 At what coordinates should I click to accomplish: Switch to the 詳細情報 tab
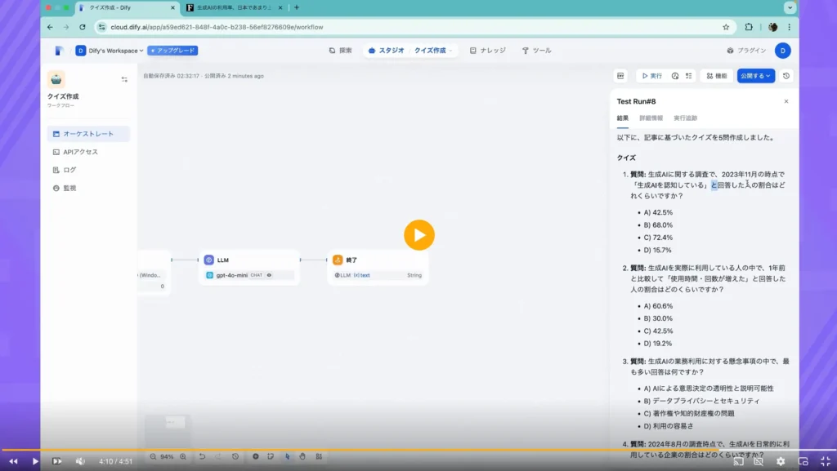click(651, 118)
